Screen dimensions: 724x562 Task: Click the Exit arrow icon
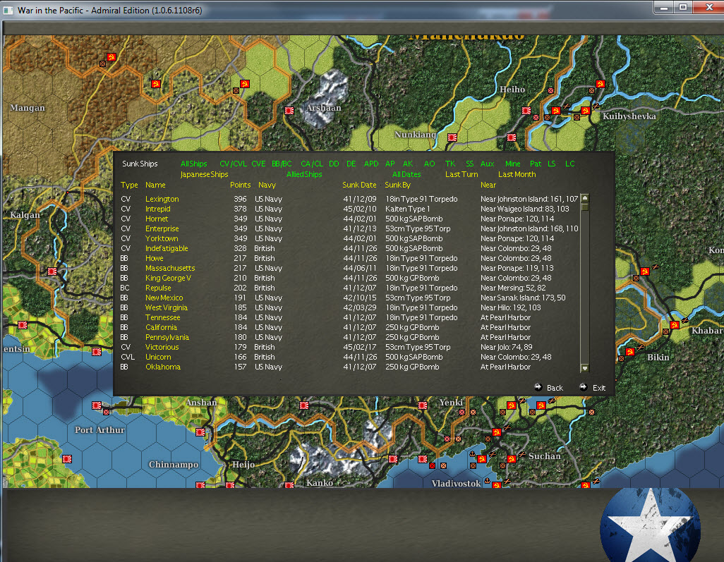coord(583,387)
